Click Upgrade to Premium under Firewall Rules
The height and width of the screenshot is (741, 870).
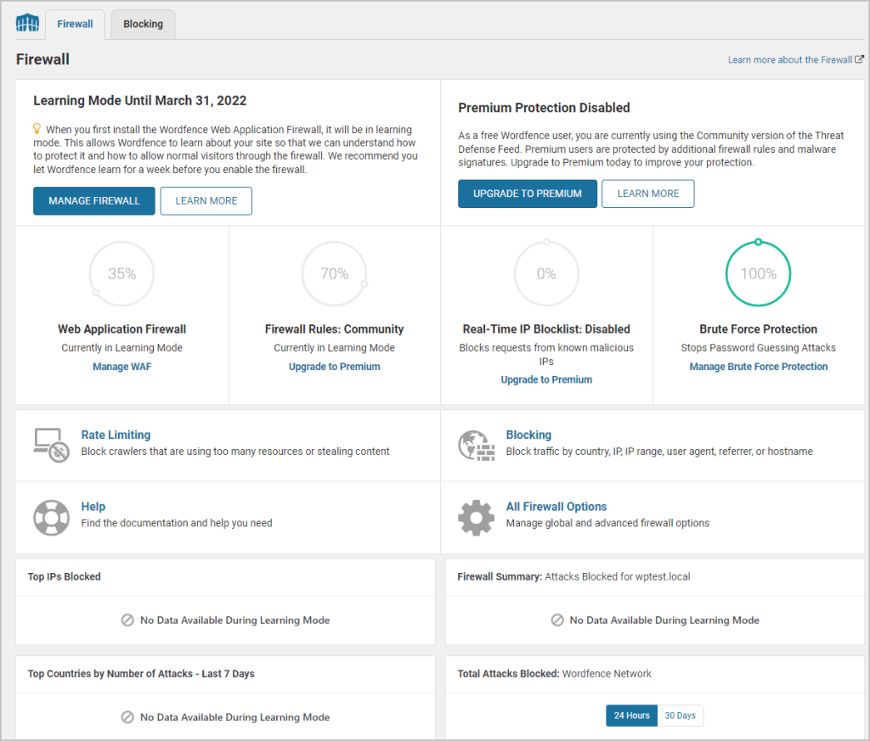click(x=335, y=367)
